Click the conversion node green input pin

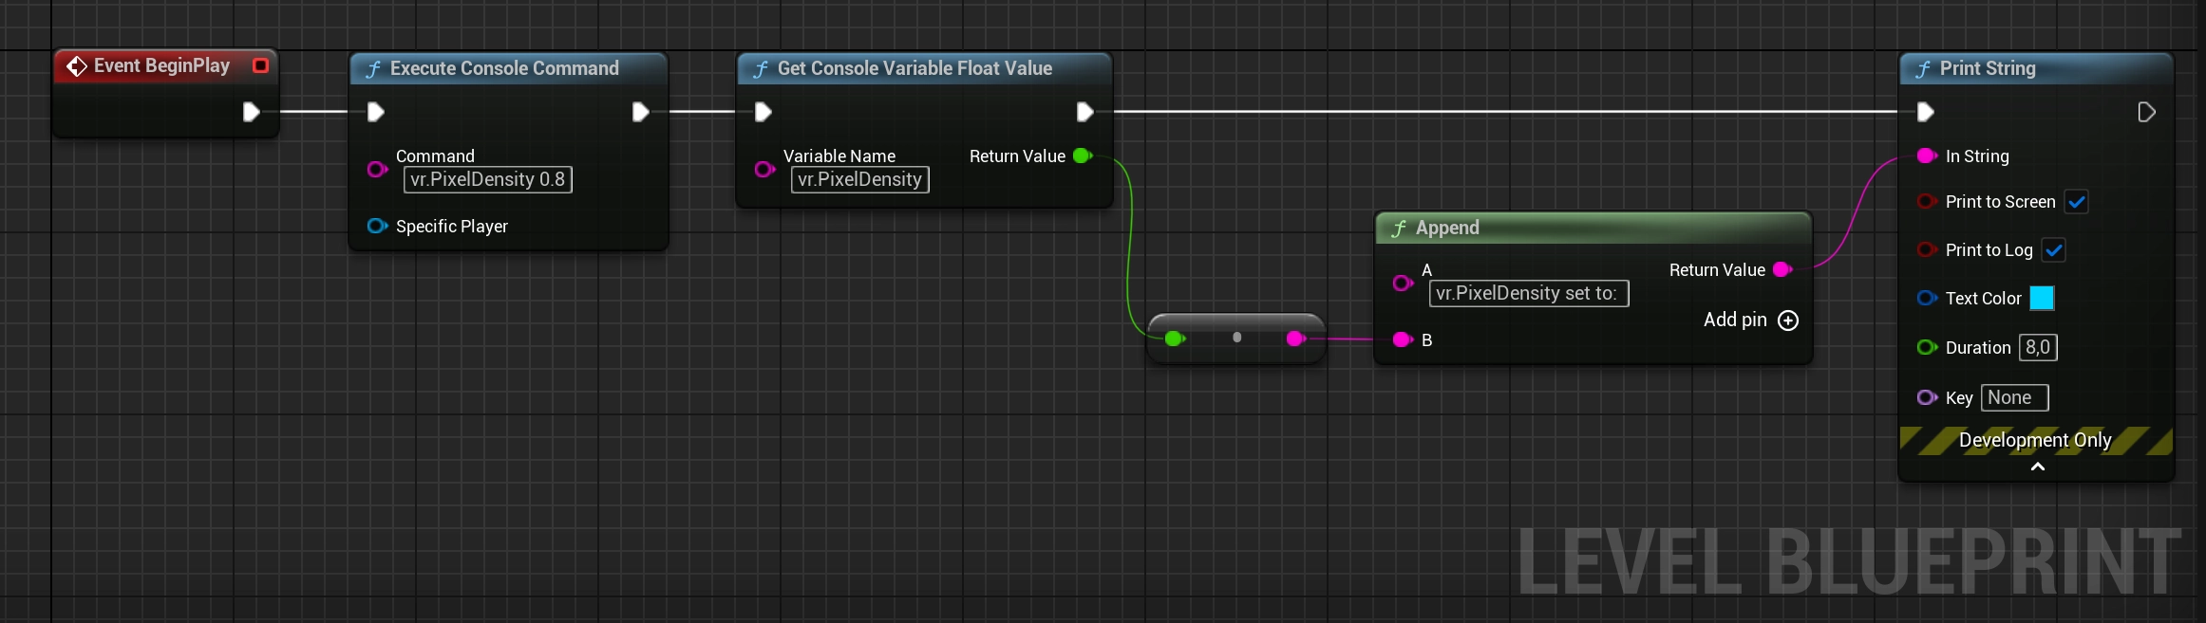click(x=1175, y=339)
